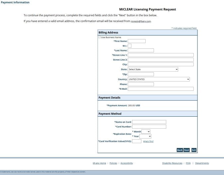Click the Name on Card field
Viewport: 224px width, 175px height.
[x=149, y=122]
